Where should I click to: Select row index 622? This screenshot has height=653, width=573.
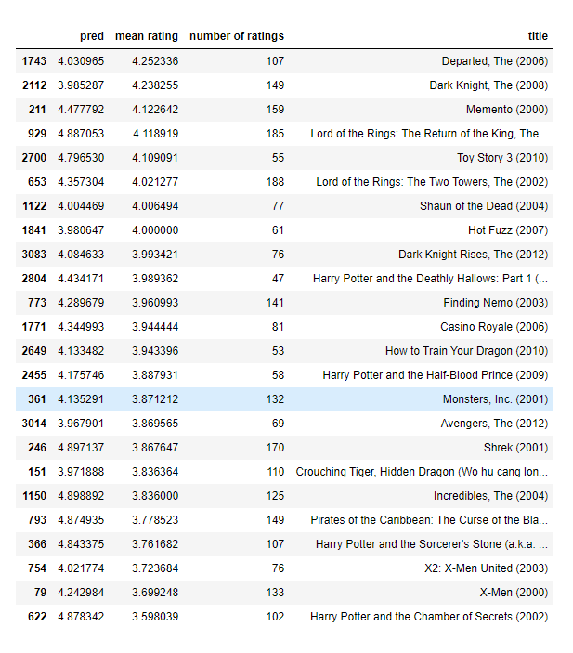click(x=37, y=617)
